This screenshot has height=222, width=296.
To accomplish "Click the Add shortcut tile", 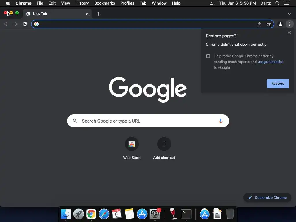I will coord(164,149).
